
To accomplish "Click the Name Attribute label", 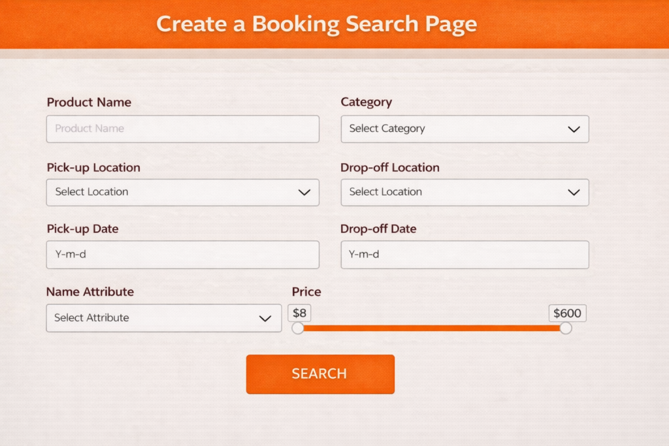I will [x=90, y=292].
